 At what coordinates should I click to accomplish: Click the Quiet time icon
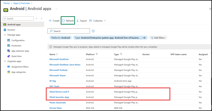(x=9, y=56)
